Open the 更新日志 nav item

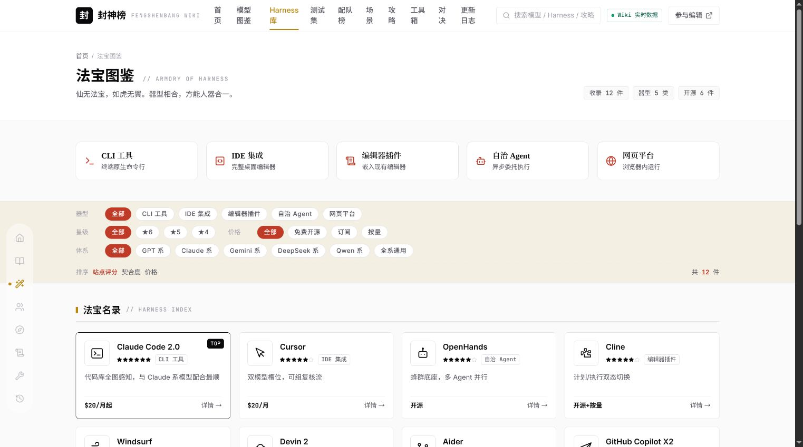pyautogui.click(x=468, y=15)
